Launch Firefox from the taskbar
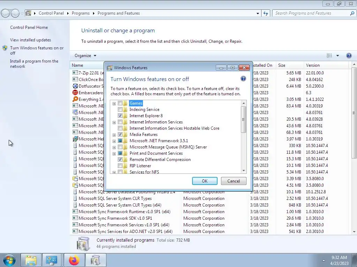Viewport: 357px width, 267px height. (74, 260)
